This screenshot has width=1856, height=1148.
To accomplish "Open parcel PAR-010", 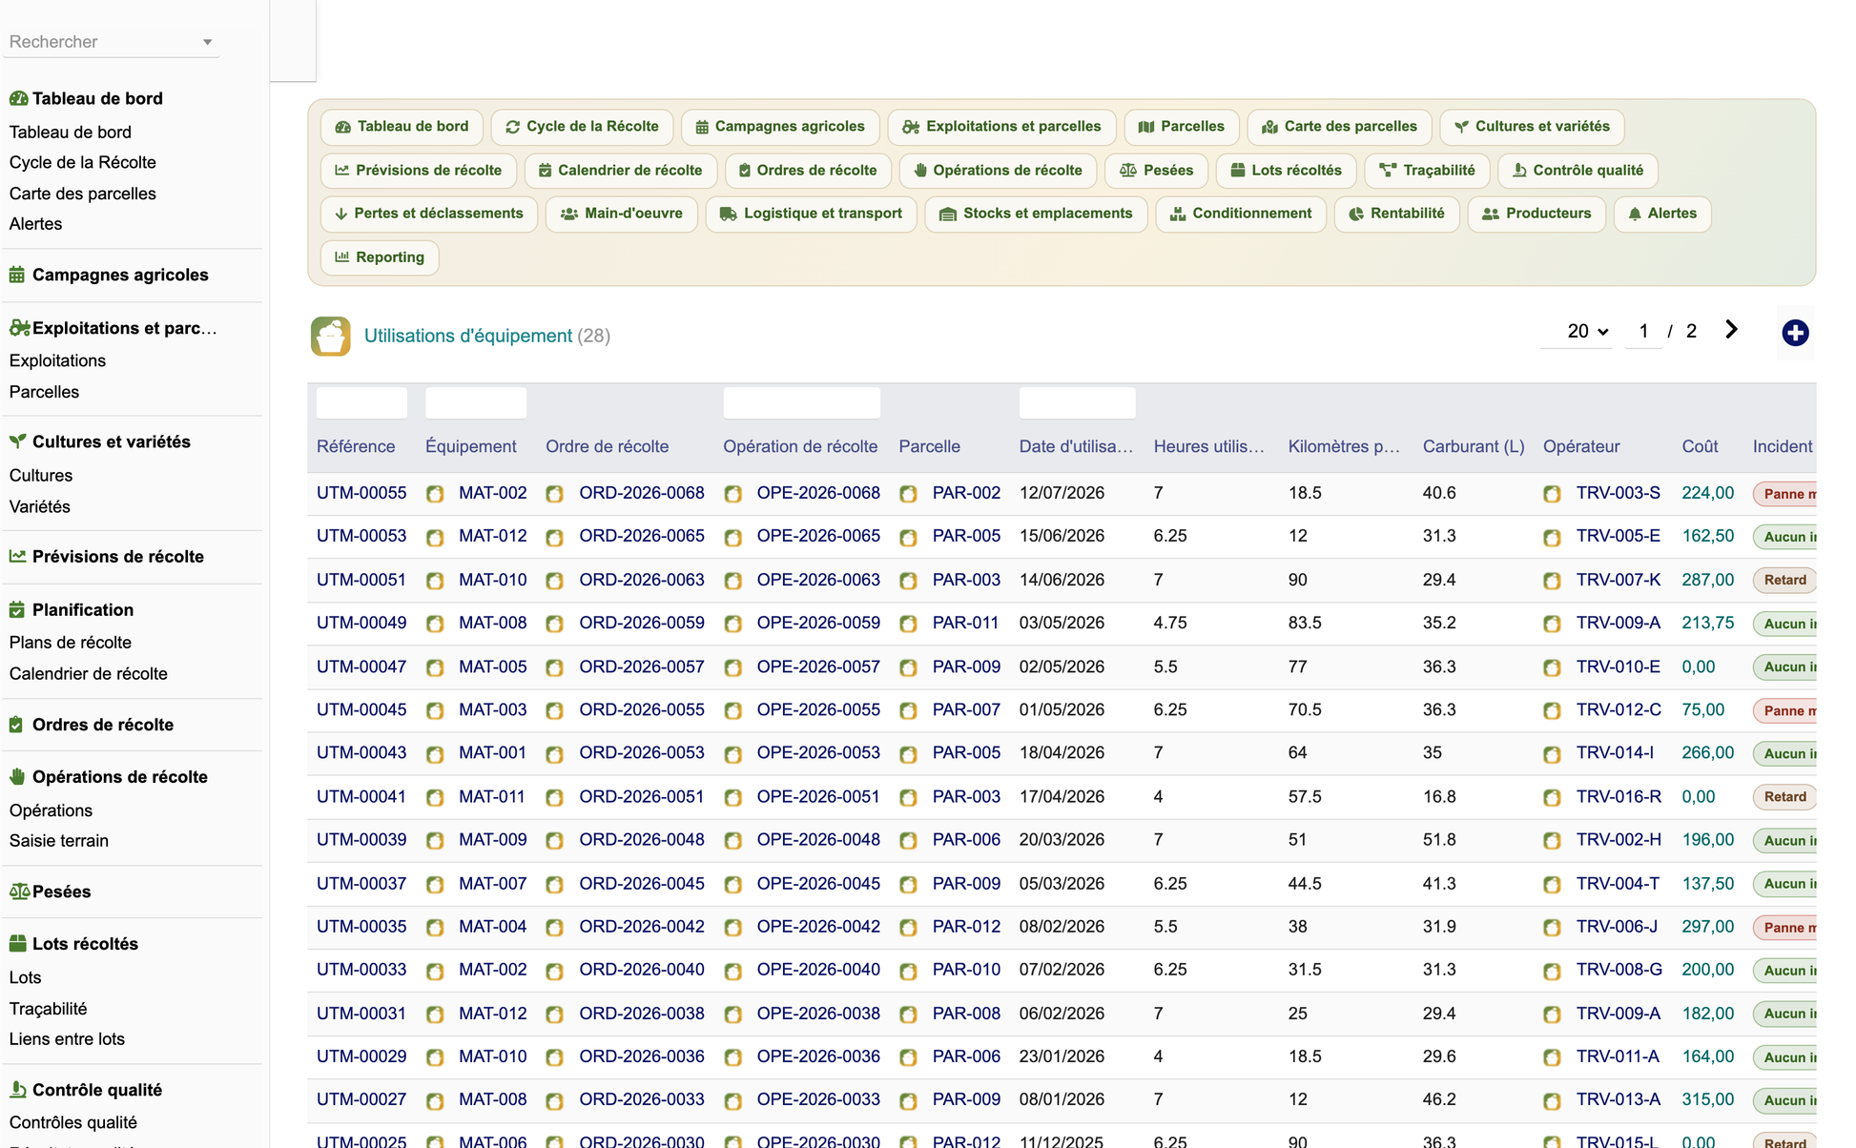I will point(966,970).
